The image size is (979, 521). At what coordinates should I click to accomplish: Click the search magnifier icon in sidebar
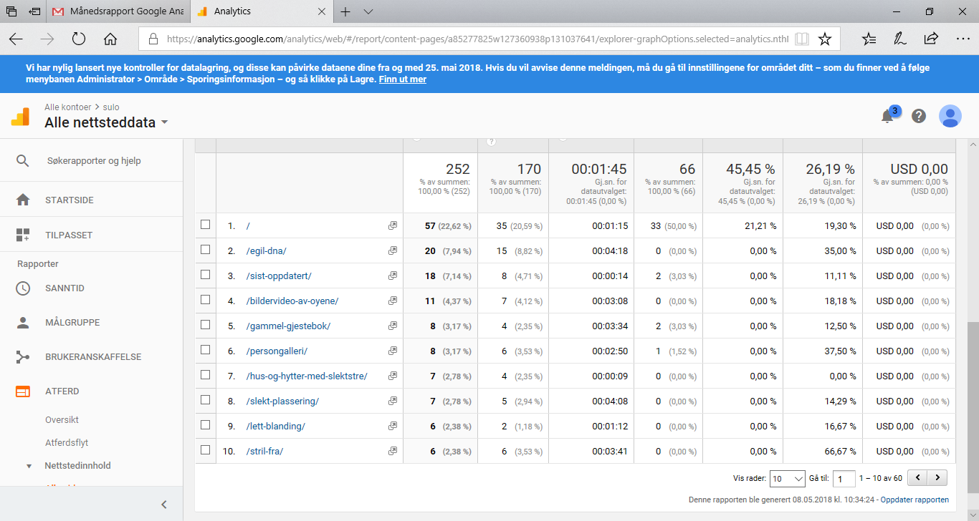pyautogui.click(x=23, y=161)
